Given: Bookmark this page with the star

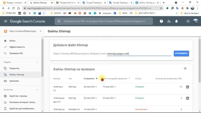Looking at the screenshot, I should click(x=161, y=8).
